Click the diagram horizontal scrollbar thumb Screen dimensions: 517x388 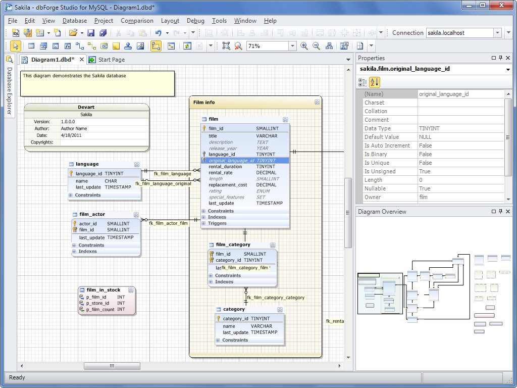(x=112, y=366)
